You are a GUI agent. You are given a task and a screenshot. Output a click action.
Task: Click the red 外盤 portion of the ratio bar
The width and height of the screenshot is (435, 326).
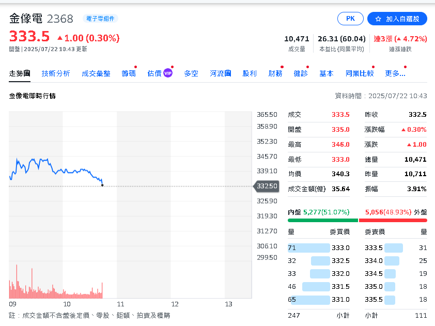393,220
